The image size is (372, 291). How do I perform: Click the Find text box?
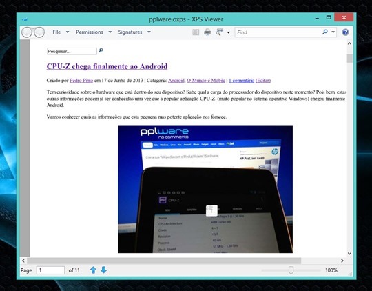click(278, 32)
